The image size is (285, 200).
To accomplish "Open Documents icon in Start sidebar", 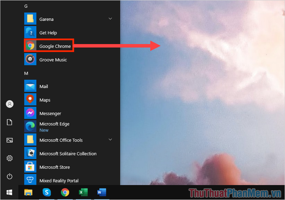I will [10, 122].
